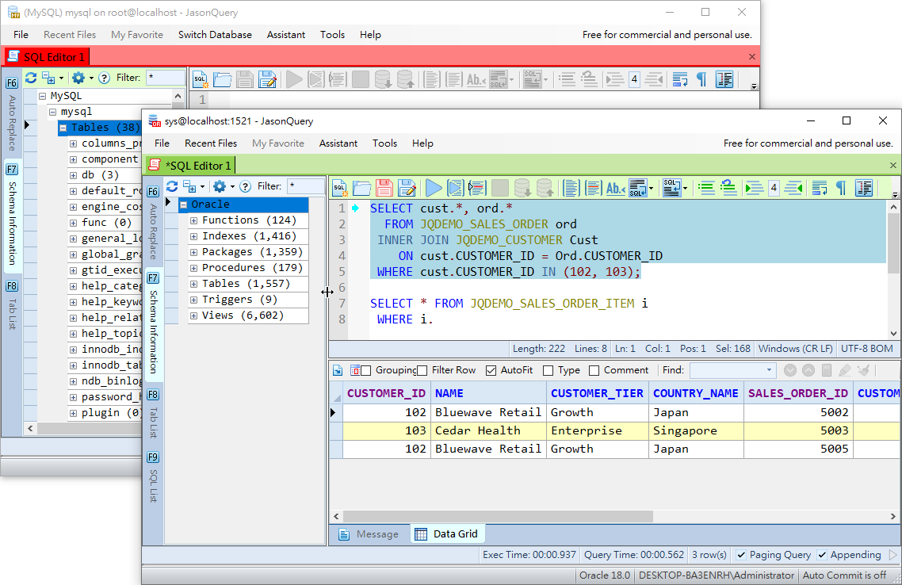Click the New SQL file icon in the MySQL window toolbar

click(201, 79)
